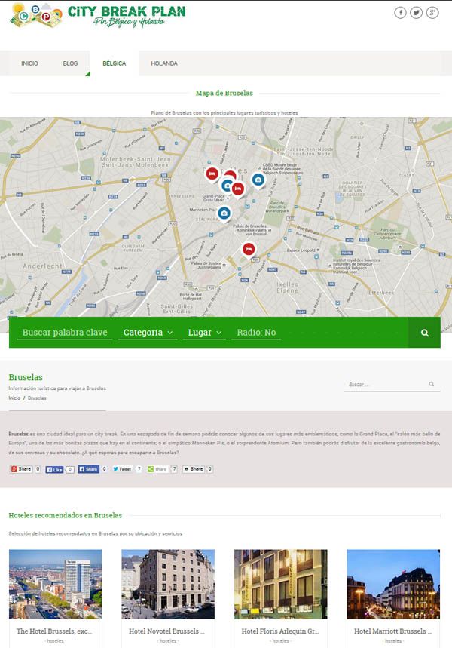Click the Anderlecht label on the map
452x648 pixels.
click(x=42, y=266)
